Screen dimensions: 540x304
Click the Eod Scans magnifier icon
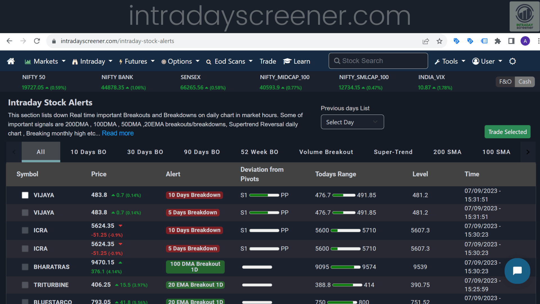click(209, 61)
